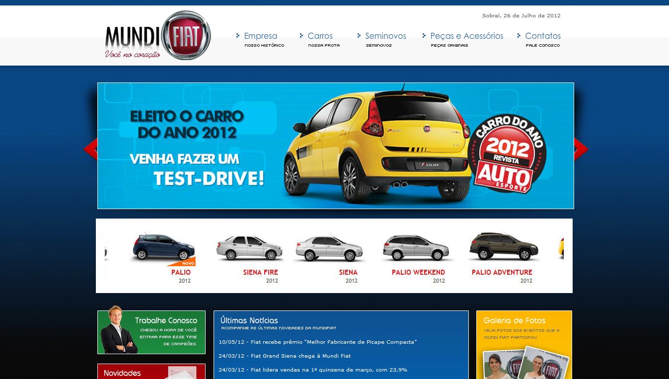Open news Fiat lidera vendas em março
The width and height of the screenshot is (669, 379).
pos(313,370)
